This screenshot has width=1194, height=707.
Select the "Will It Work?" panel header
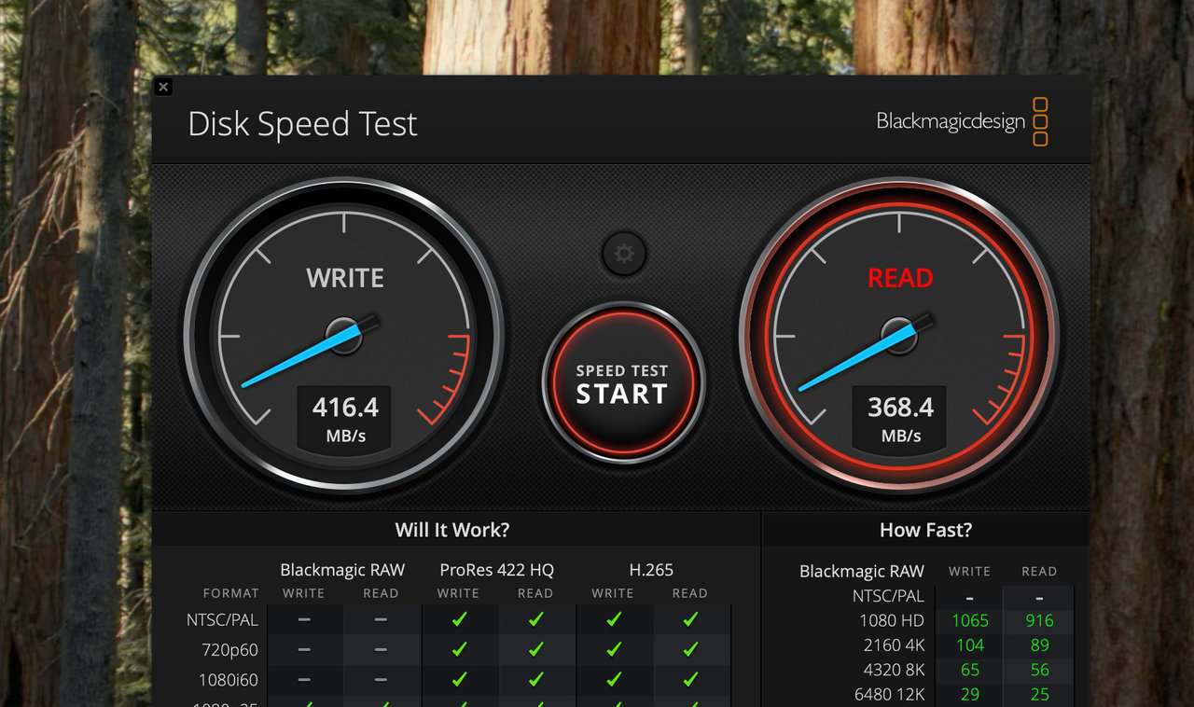pyautogui.click(x=452, y=530)
